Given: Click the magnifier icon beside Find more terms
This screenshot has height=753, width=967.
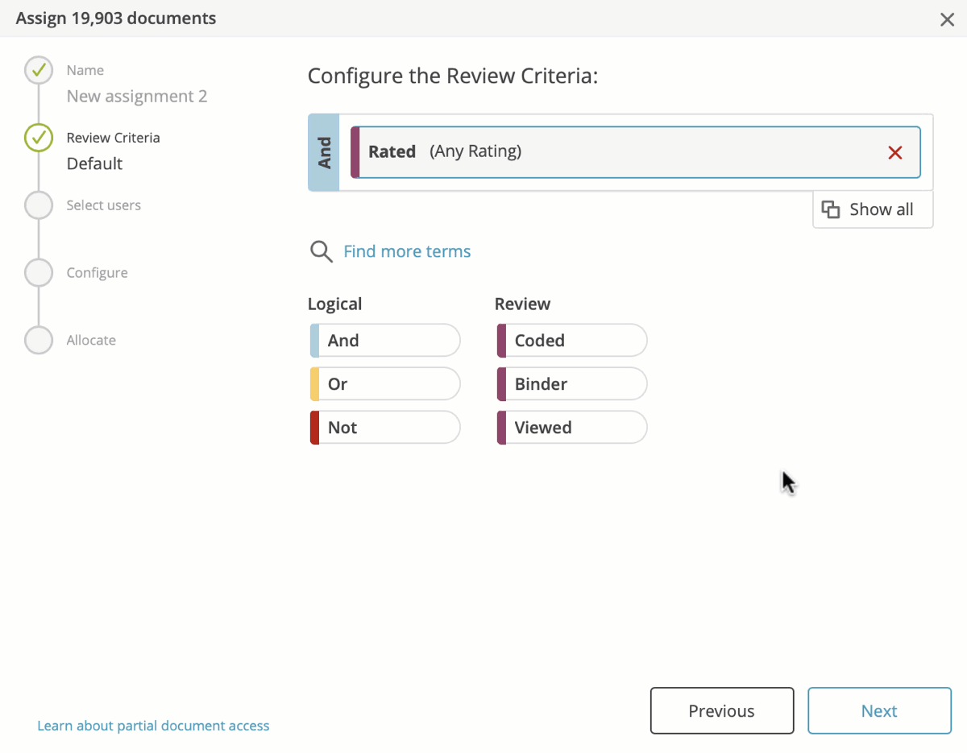Looking at the screenshot, I should (x=322, y=251).
